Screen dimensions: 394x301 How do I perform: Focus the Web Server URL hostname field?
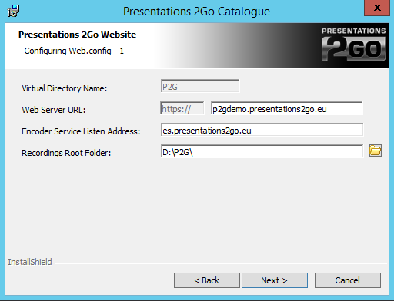tap(287, 108)
